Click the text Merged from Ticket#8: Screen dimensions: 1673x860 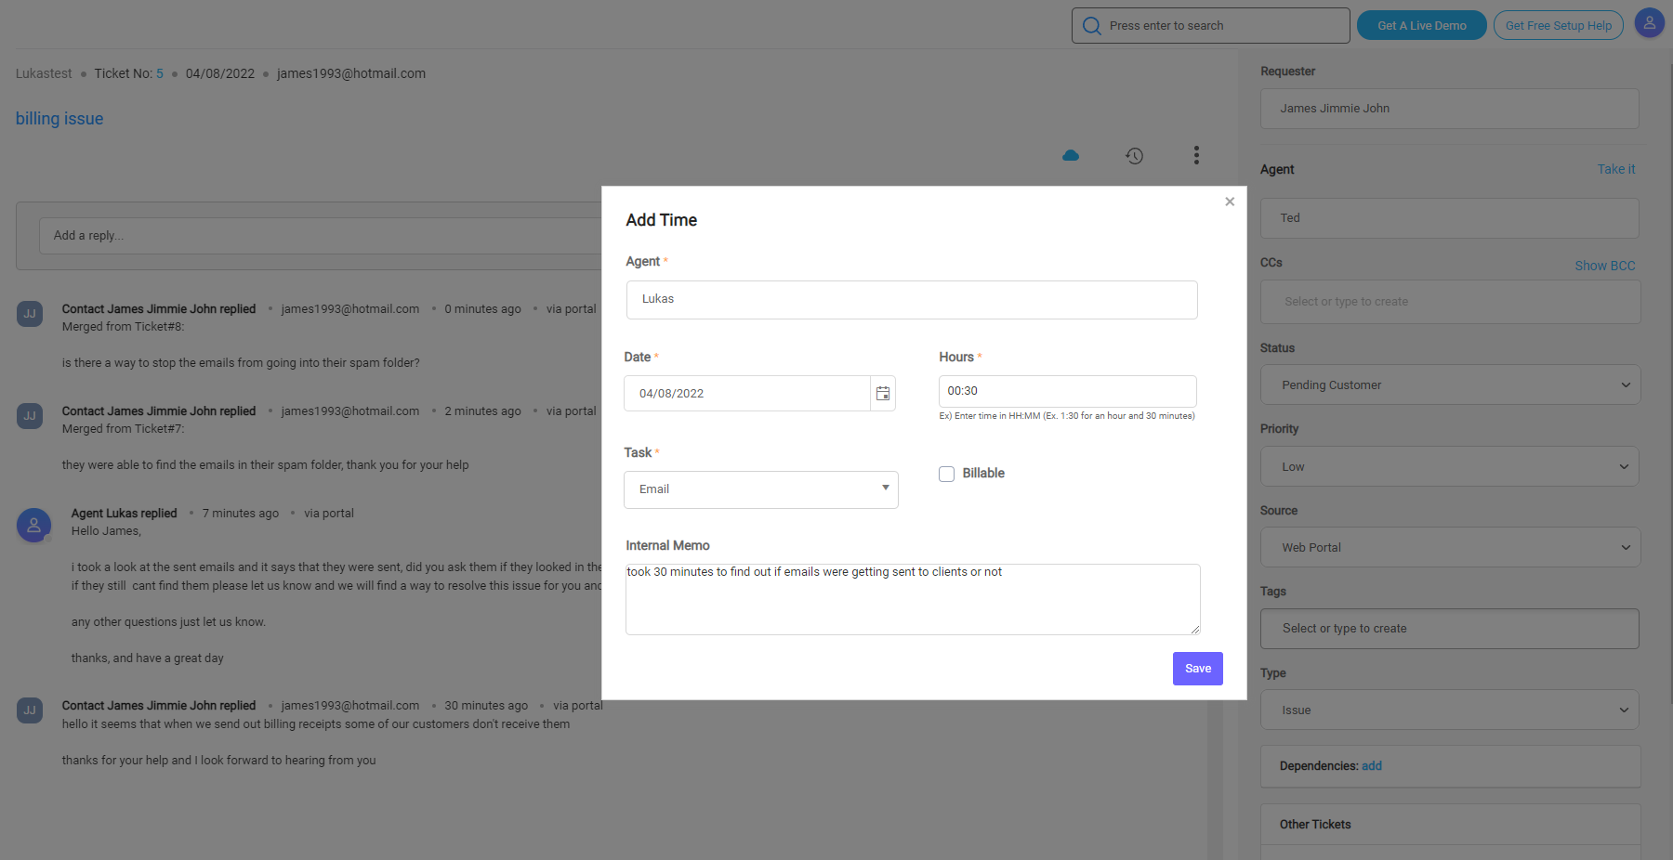[x=124, y=327]
